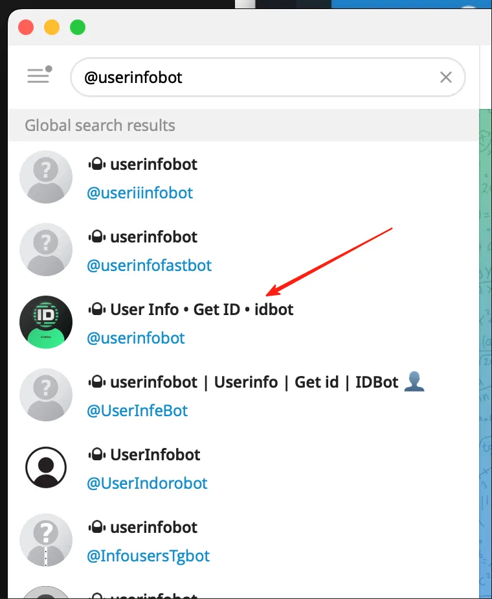Screen dimensions: 492x599
Task: Click bot icon in @UserInfeBot row
Action: [x=97, y=382]
